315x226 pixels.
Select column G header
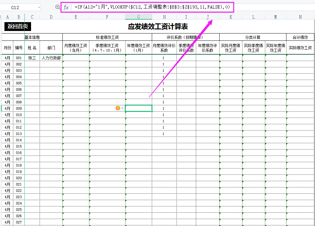(138, 17)
